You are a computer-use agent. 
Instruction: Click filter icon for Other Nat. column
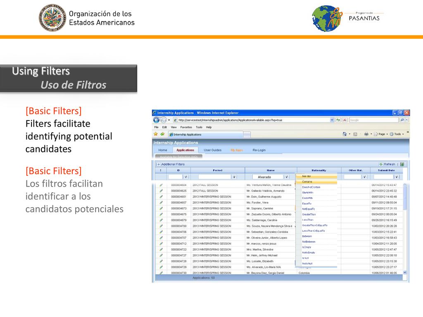pyautogui.click(x=364, y=177)
